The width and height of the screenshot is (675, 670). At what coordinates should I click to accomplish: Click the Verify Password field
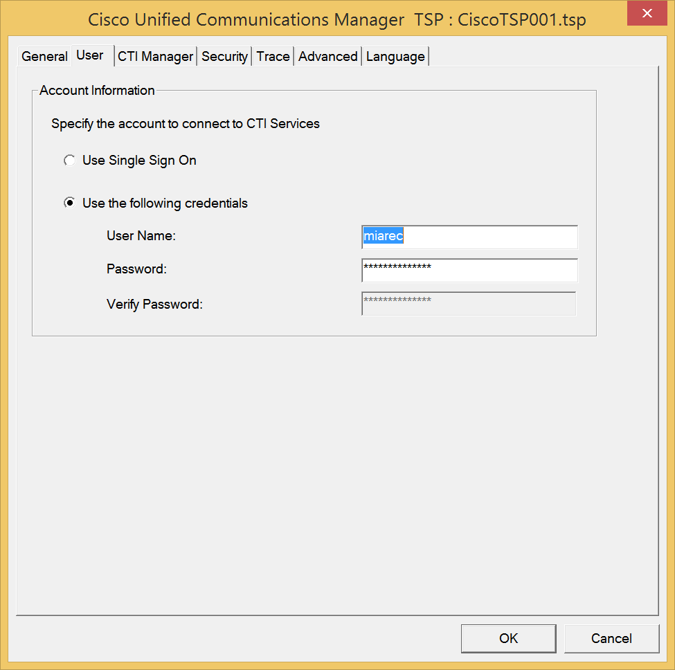[469, 304]
